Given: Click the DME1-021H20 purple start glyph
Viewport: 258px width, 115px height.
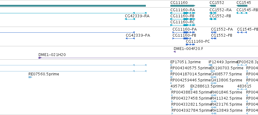Looking at the screenshot, I should click(40, 58).
